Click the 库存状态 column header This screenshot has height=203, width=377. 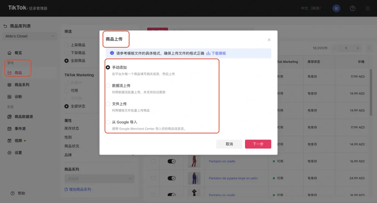click(x=313, y=62)
